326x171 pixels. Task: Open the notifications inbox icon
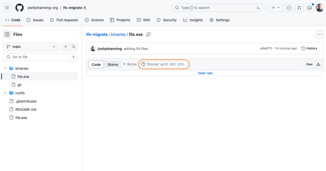[310, 8]
